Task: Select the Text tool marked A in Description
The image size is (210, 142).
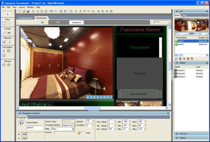Action: [4, 51]
